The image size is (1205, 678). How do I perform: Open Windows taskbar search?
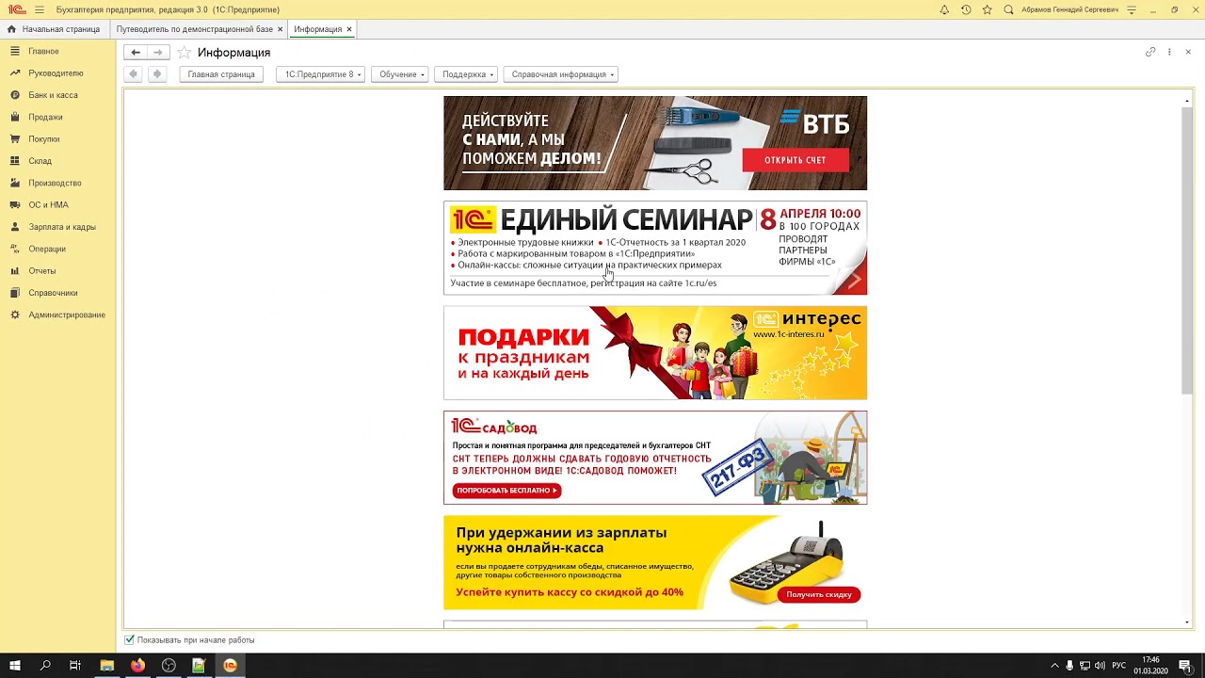[x=45, y=666]
